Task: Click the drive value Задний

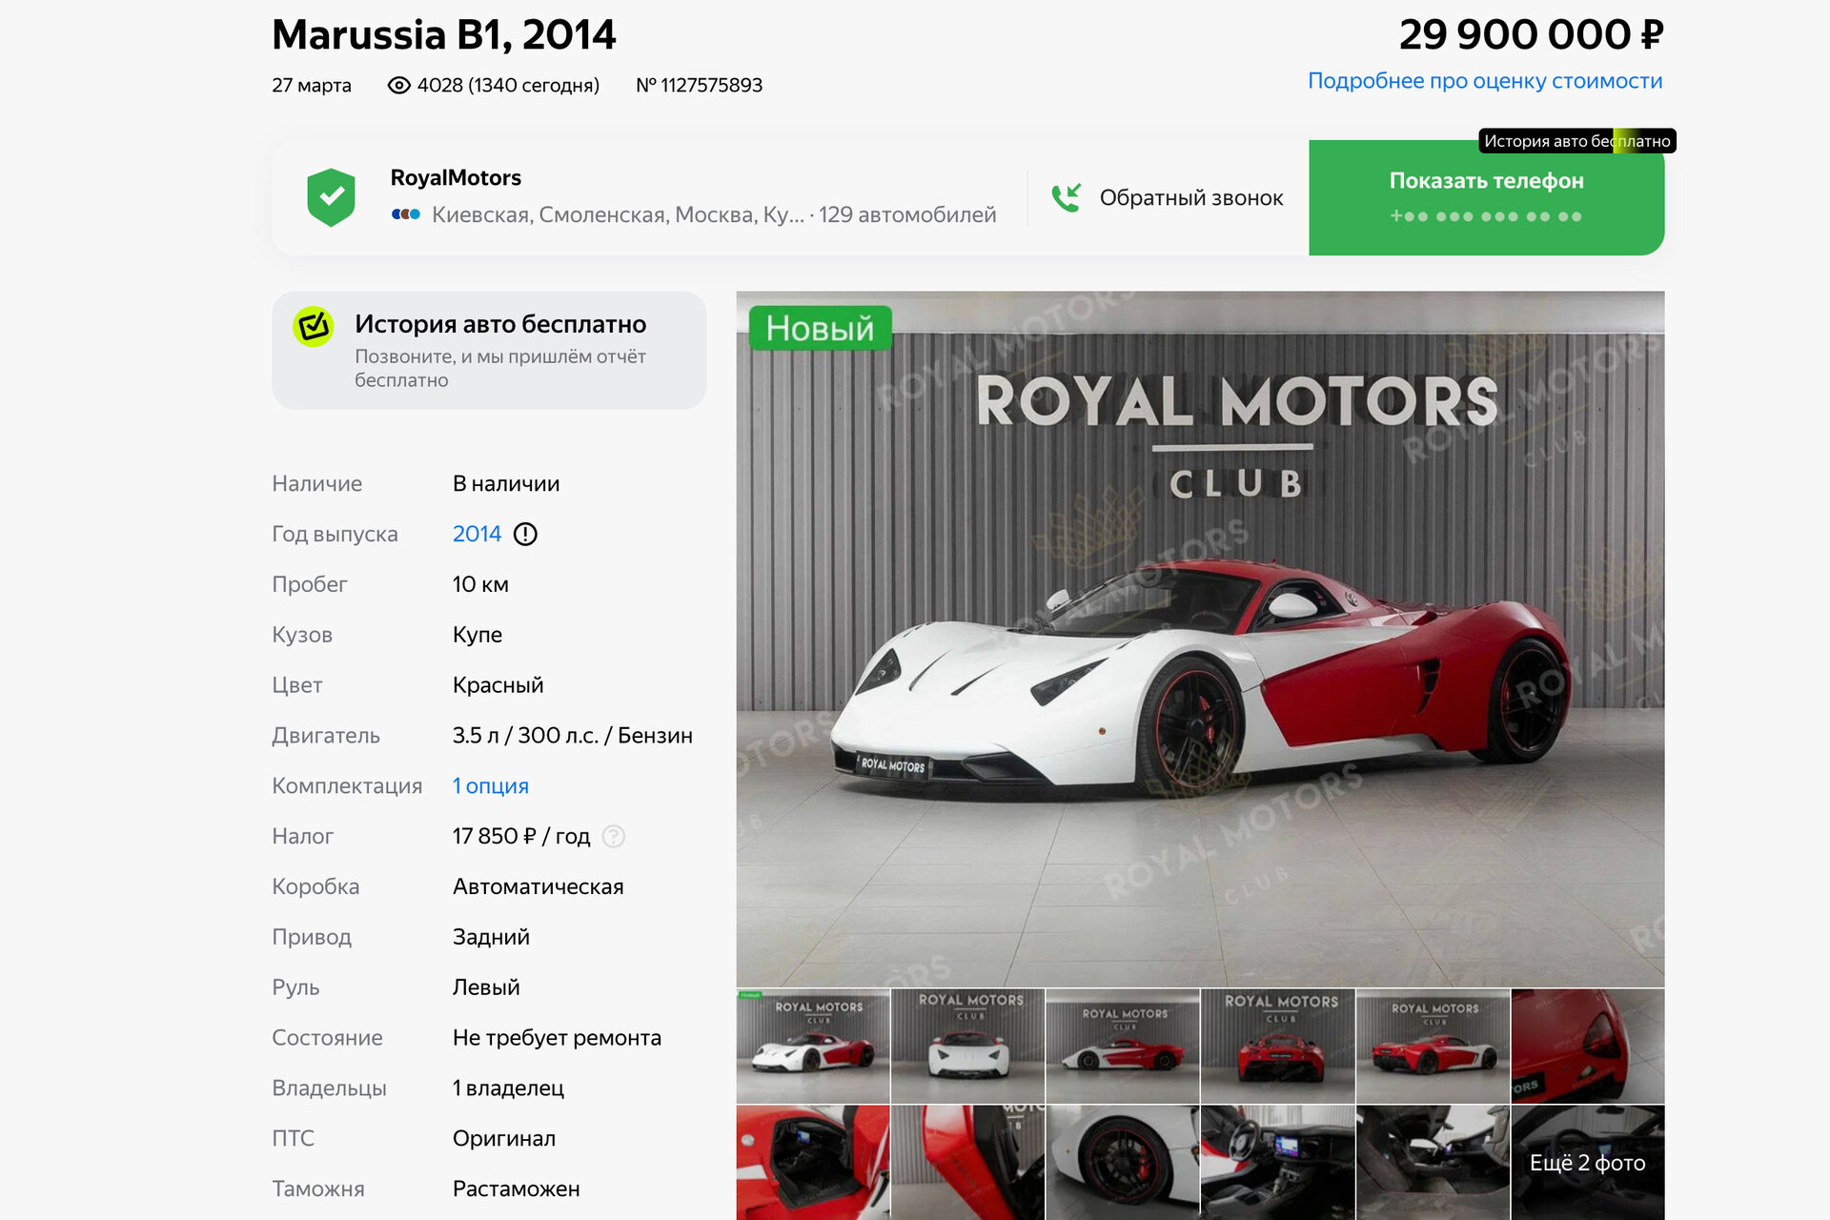Action: click(x=491, y=937)
